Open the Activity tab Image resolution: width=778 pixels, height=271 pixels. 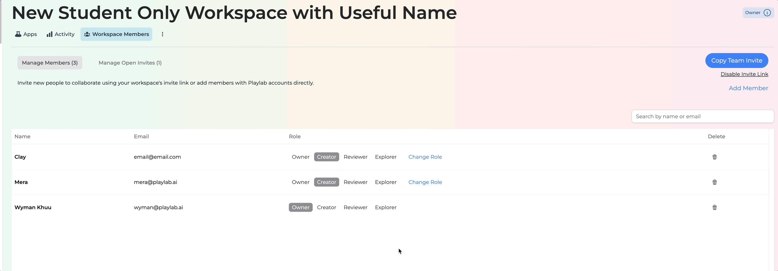[x=61, y=34]
